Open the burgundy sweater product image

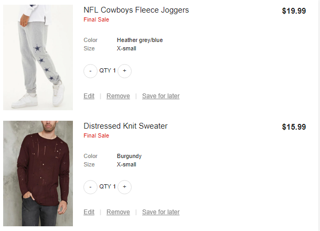pyautogui.click(x=38, y=173)
